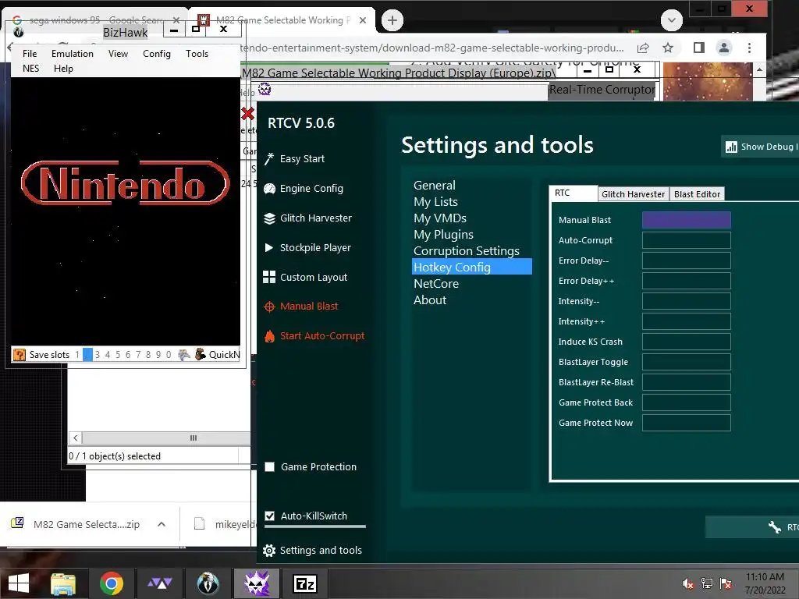Open Custom Layout grid icon
Viewport: 799px width, 599px height.
tap(269, 277)
